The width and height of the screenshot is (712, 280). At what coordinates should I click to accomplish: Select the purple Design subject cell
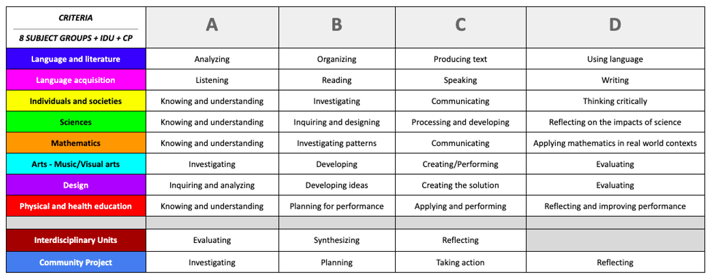coord(75,185)
